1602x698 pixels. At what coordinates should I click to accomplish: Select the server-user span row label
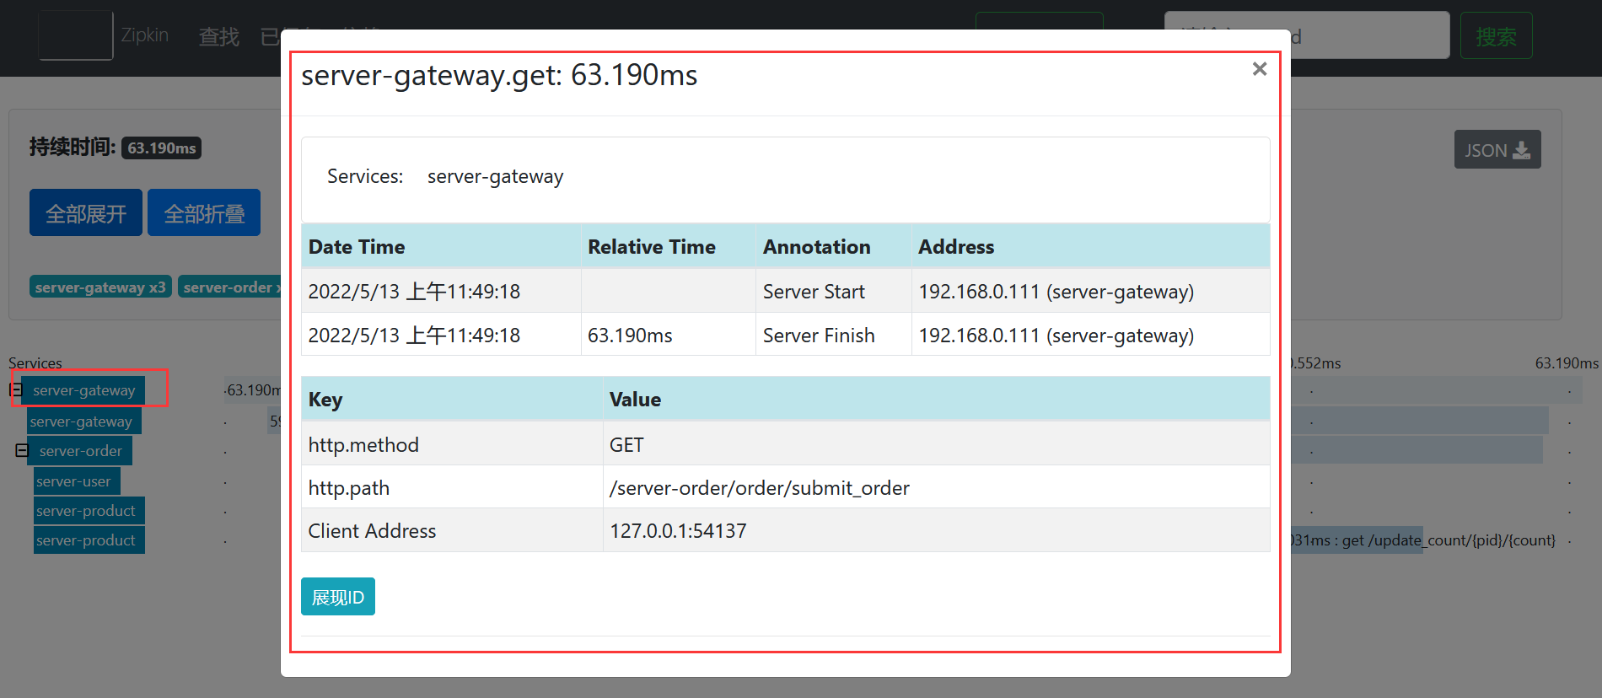(74, 481)
